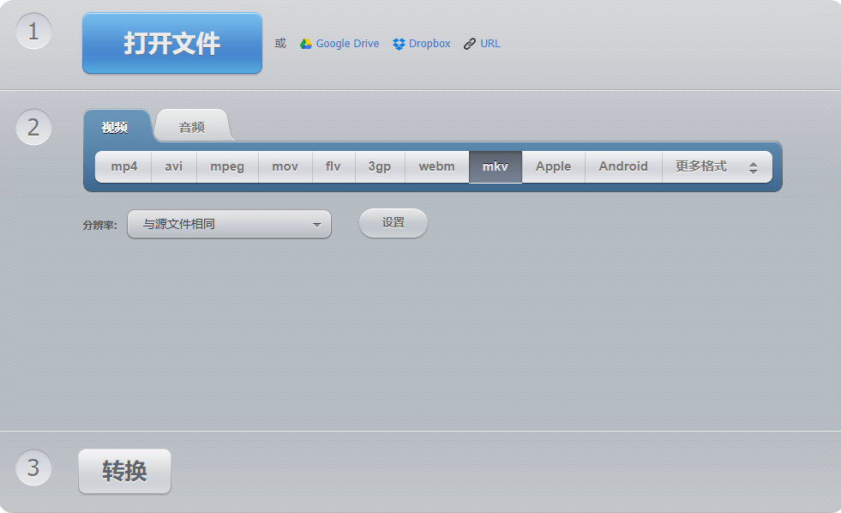Start conversion with the 转换 button

tap(124, 470)
